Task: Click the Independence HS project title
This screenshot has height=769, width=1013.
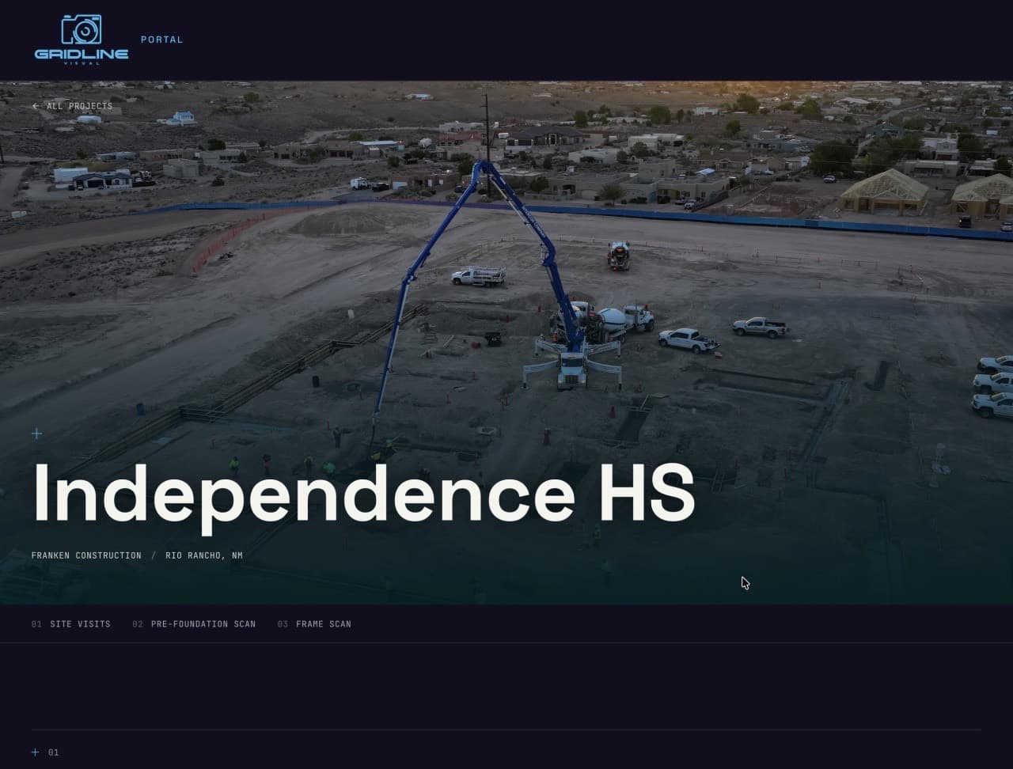Action: pyautogui.click(x=364, y=494)
